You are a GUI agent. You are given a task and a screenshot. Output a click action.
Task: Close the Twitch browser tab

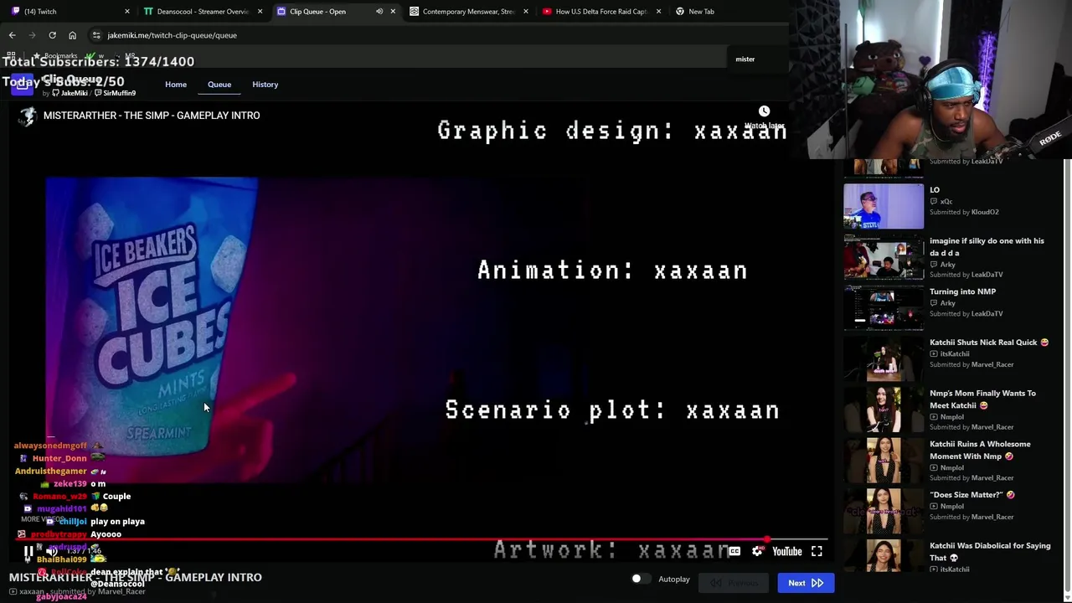(127, 12)
